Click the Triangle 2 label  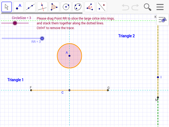click(x=126, y=36)
